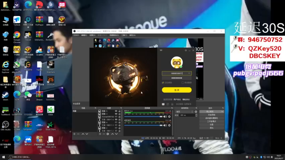Pop out the 场景 dock panel
This screenshot has height=160, width=285.
tap(95, 108)
